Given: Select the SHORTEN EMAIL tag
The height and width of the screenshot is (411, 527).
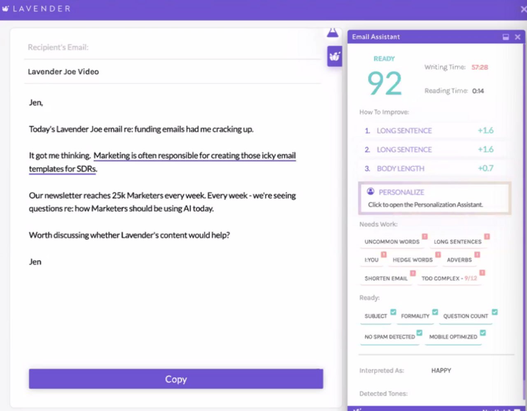Looking at the screenshot, I should (x=386, y=279).
